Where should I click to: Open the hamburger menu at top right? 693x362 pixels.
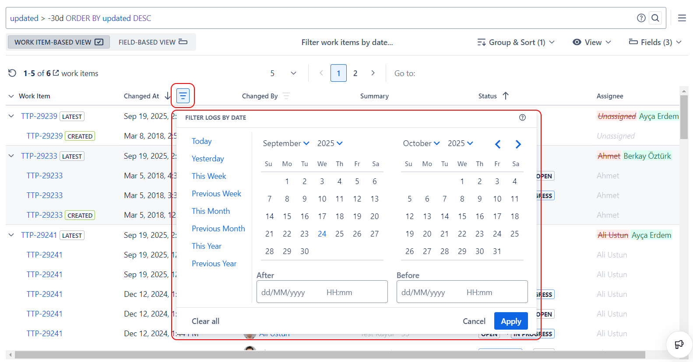pos(682,18)
